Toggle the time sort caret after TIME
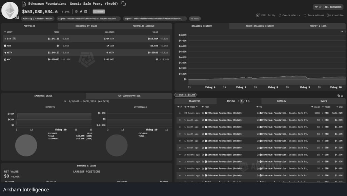Viewport: 347px width, 196px height. click(197, 107)
